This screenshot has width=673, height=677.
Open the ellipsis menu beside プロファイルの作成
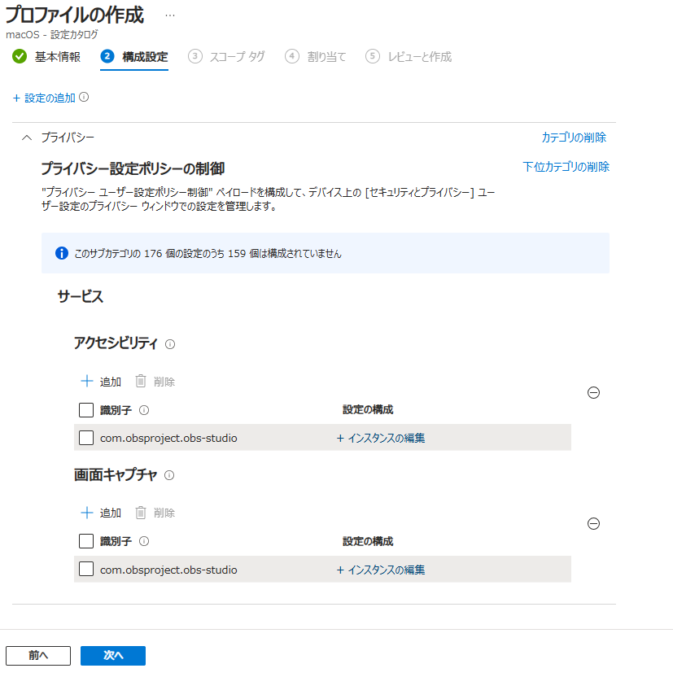(x=170, y=15)
